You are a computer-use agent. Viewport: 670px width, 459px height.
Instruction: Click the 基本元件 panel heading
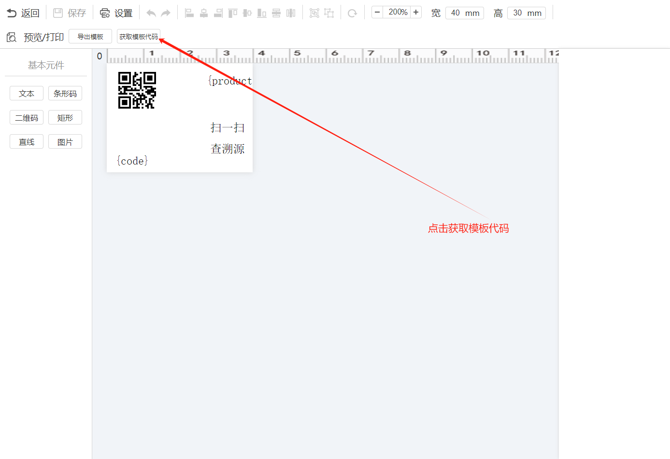point(46,65)
